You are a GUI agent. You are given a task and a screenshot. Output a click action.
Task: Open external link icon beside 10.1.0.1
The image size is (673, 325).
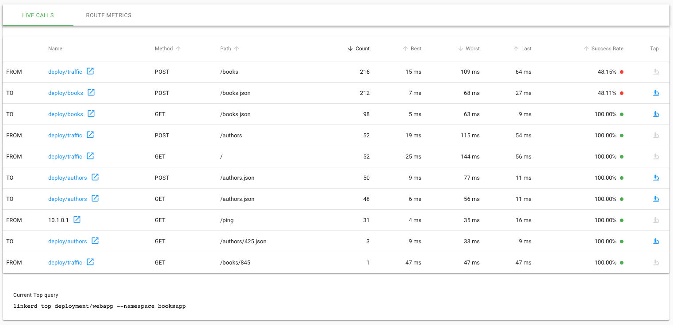pyautogui.click(x=77, y=219)
